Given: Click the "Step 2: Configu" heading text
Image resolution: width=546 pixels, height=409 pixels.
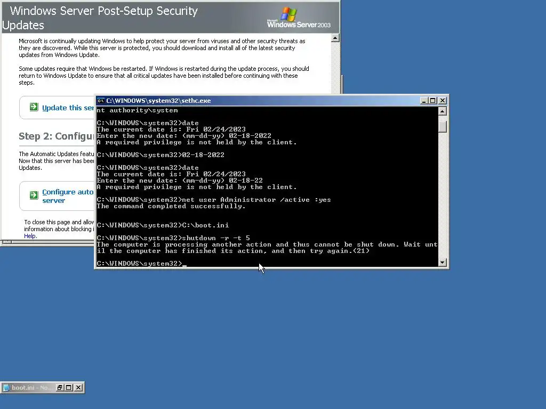Looking at the screenshot, I should click(x=57, y=136).
